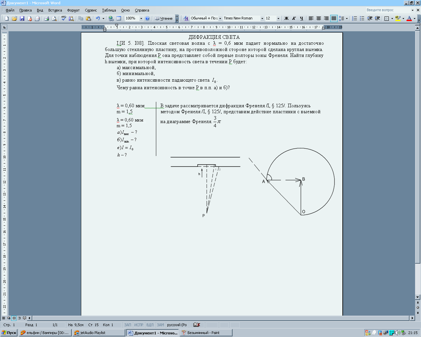The height and width of the screenshot is (337, 421).
Task: Run the ABC spelling check
Action: pos(63,18)
